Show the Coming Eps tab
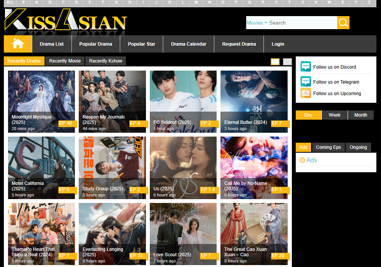 [x=328, y=147]
